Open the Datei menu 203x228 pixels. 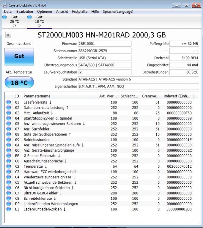click(x=8, y=12)
